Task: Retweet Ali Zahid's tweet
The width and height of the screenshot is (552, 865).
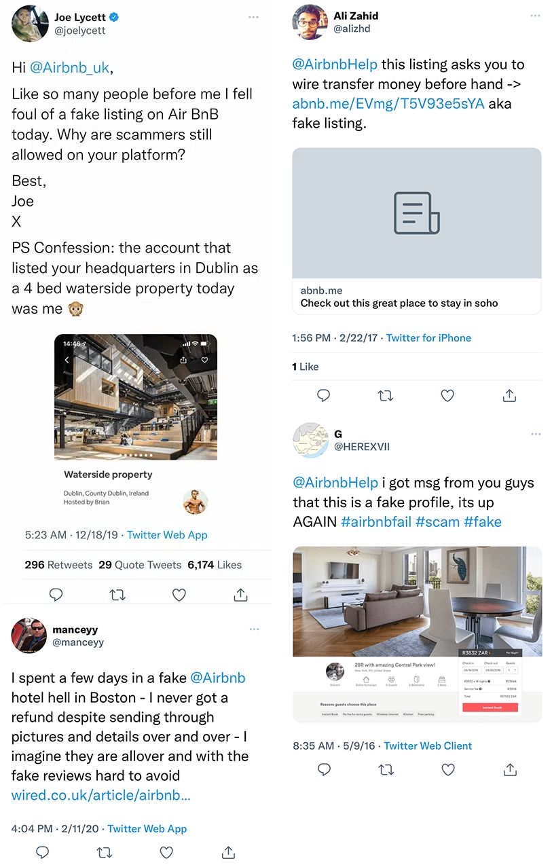Action: [x=386, y=395]
